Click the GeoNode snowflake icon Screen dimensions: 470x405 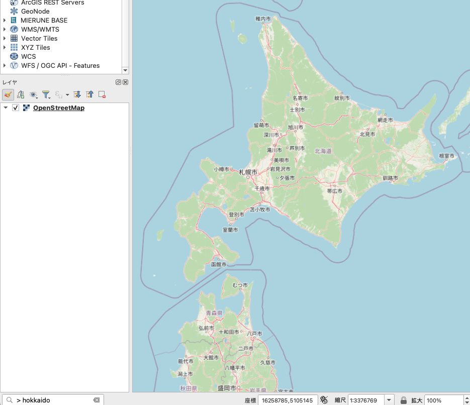click(x=14, y=11)
